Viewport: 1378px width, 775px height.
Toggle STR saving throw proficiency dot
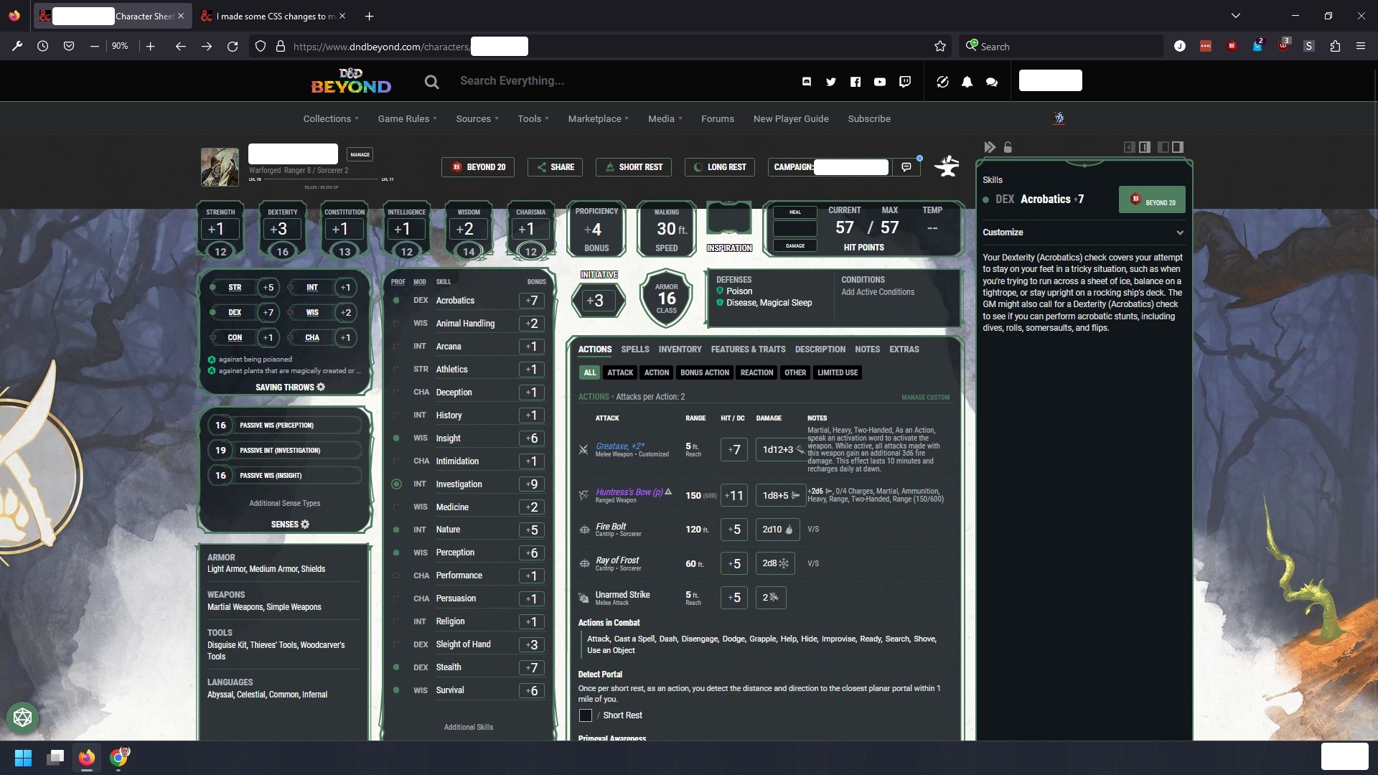point(212,287)
